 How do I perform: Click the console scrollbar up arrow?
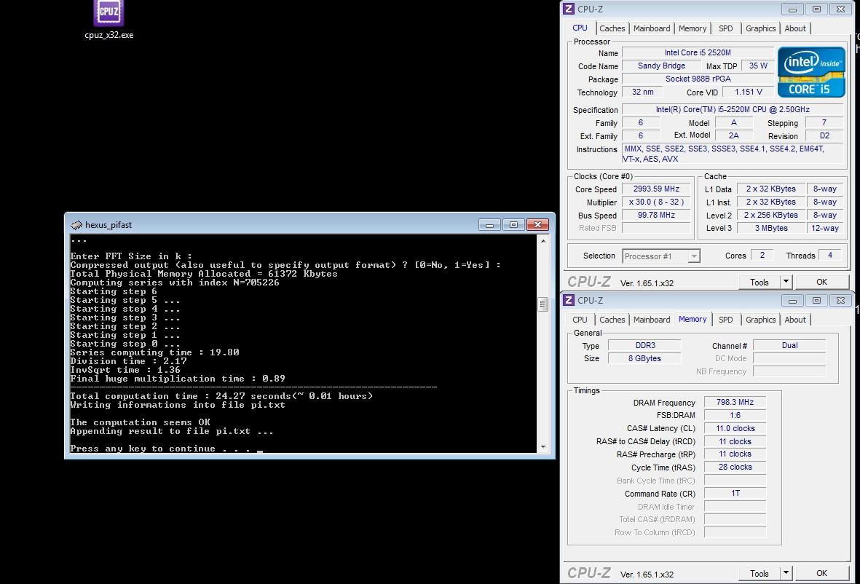543,241
